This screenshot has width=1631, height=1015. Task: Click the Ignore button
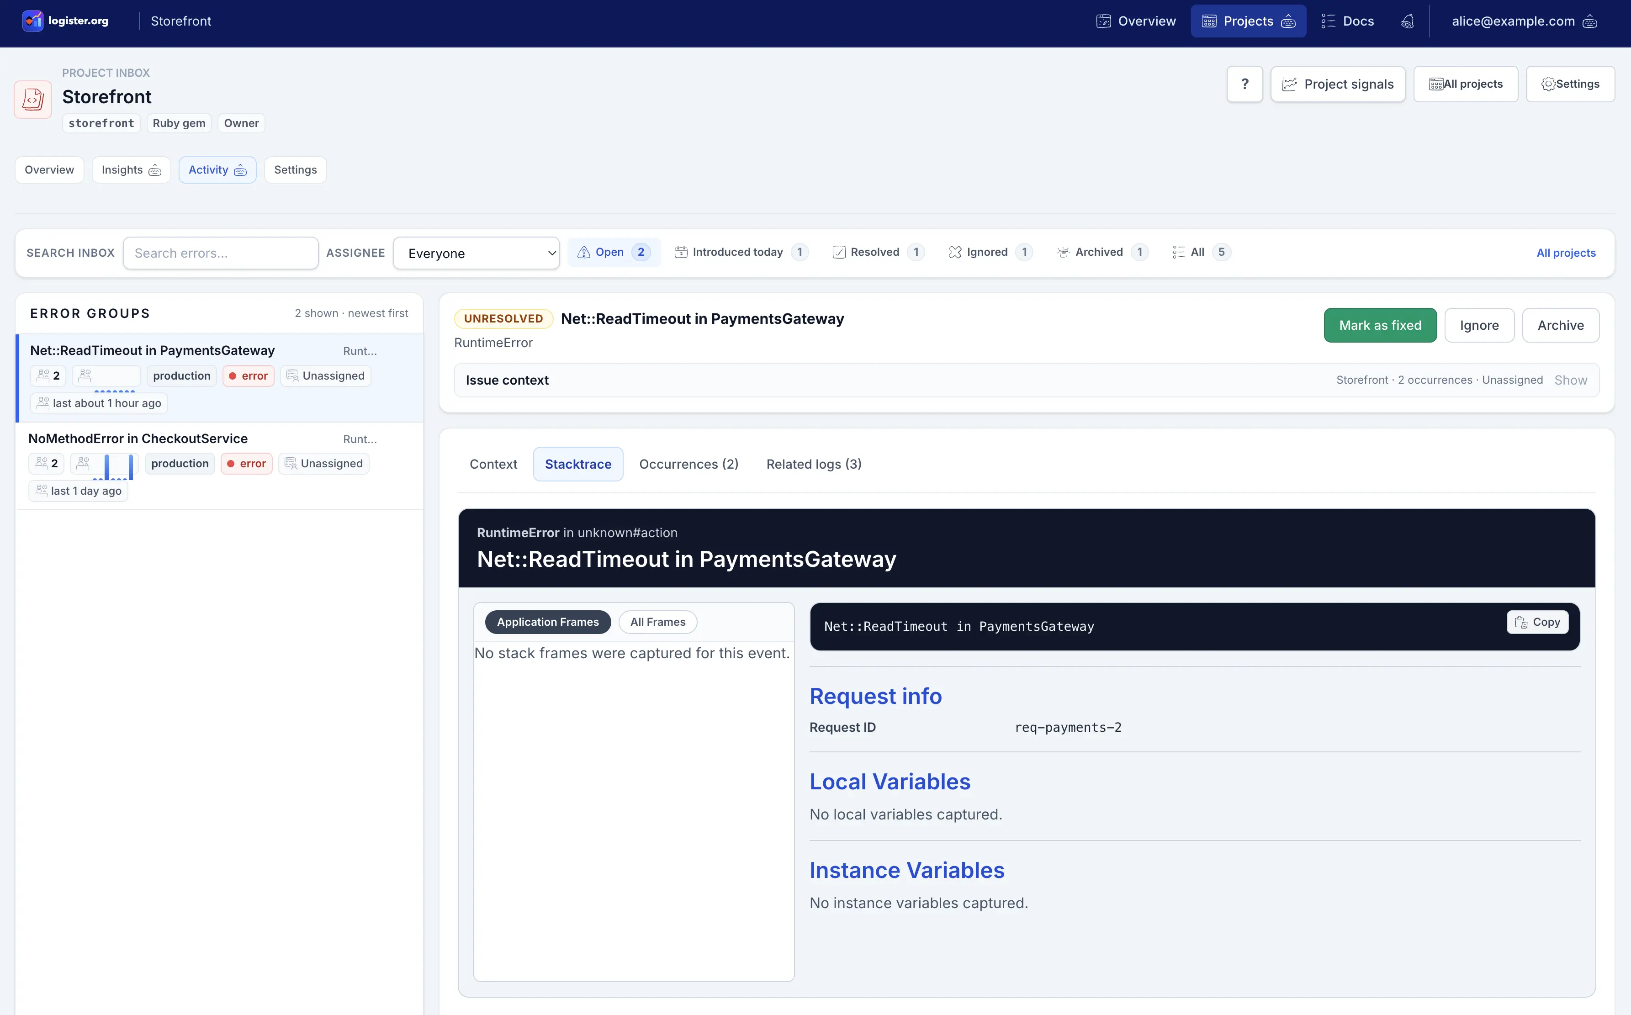point(1479,325)
